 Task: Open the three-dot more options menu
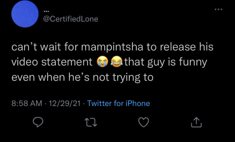pyautogui.click(x=219, y=9)
